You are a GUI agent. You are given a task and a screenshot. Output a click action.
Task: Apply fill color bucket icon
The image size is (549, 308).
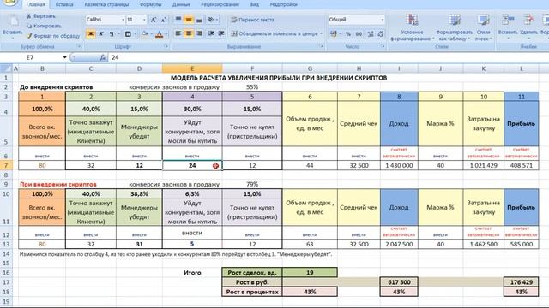[145, 34]
